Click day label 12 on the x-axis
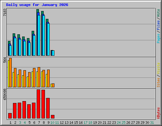The width and height of the screenshot is (162, 126). tap(62, 123)
